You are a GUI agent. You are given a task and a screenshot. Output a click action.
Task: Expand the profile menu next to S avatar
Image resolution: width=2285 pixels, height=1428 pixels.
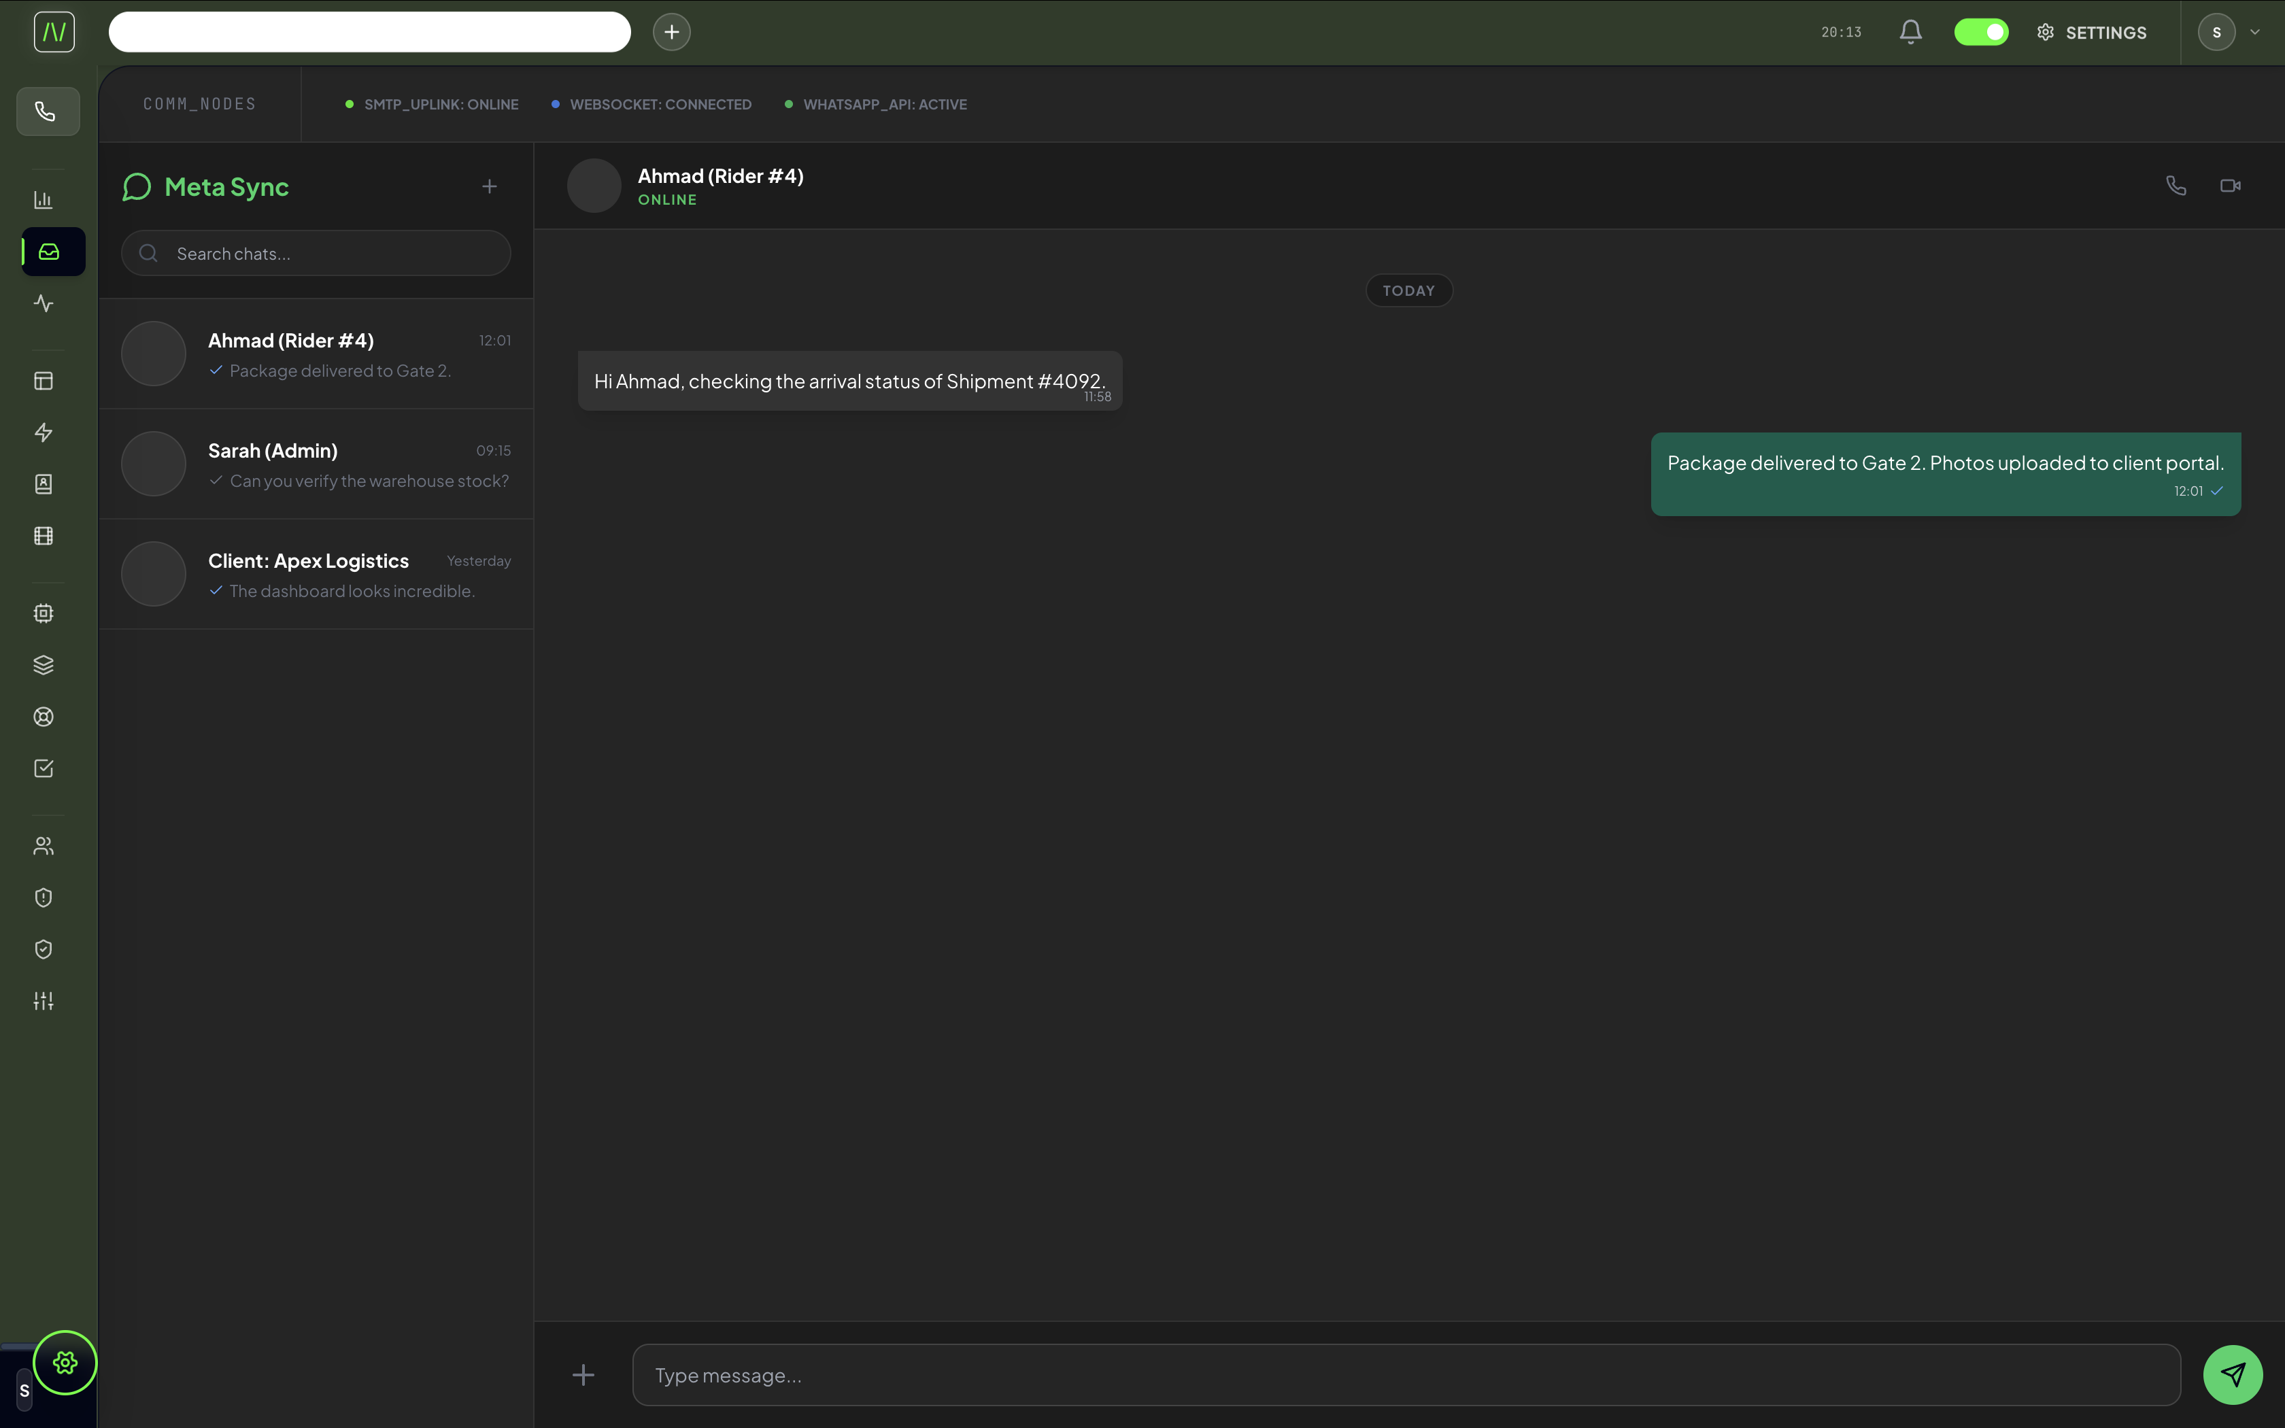[x=2256, y=31]
